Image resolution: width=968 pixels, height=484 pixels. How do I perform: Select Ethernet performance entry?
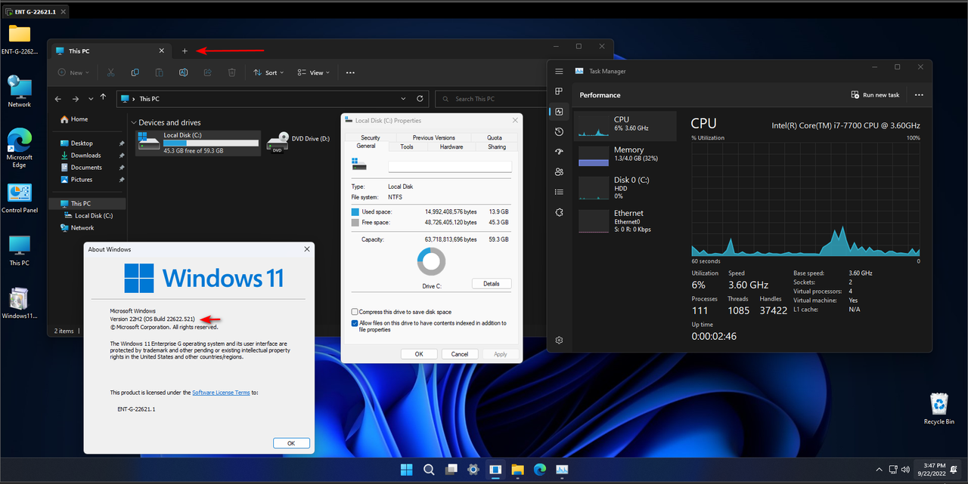(625, 220)
